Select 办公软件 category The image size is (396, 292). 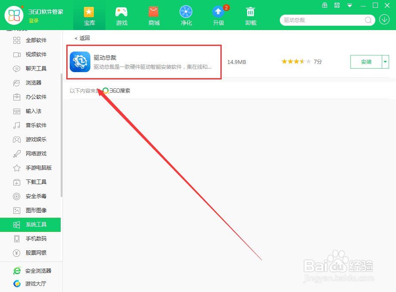point(30,97)
